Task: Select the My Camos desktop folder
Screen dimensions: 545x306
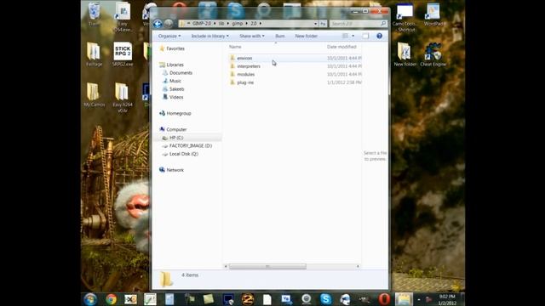Action: (x=94, y=94)
